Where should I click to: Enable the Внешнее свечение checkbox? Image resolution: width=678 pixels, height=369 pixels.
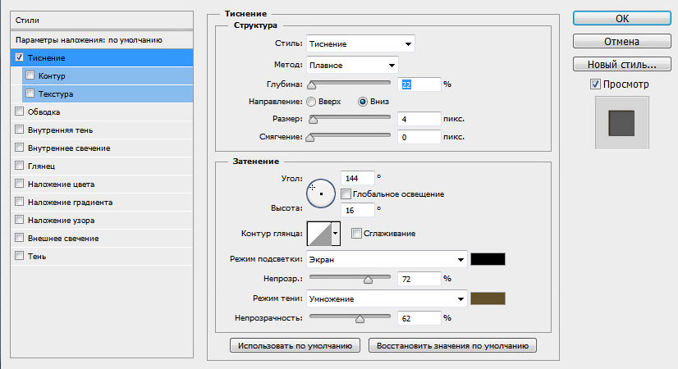coord(19,238)
